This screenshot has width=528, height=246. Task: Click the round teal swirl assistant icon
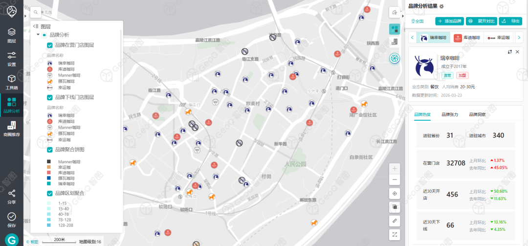point(395,58)
